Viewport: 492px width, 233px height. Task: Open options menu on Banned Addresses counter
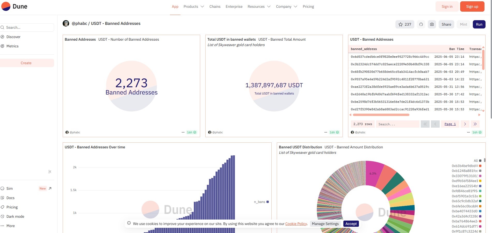(x=183, y=132)
